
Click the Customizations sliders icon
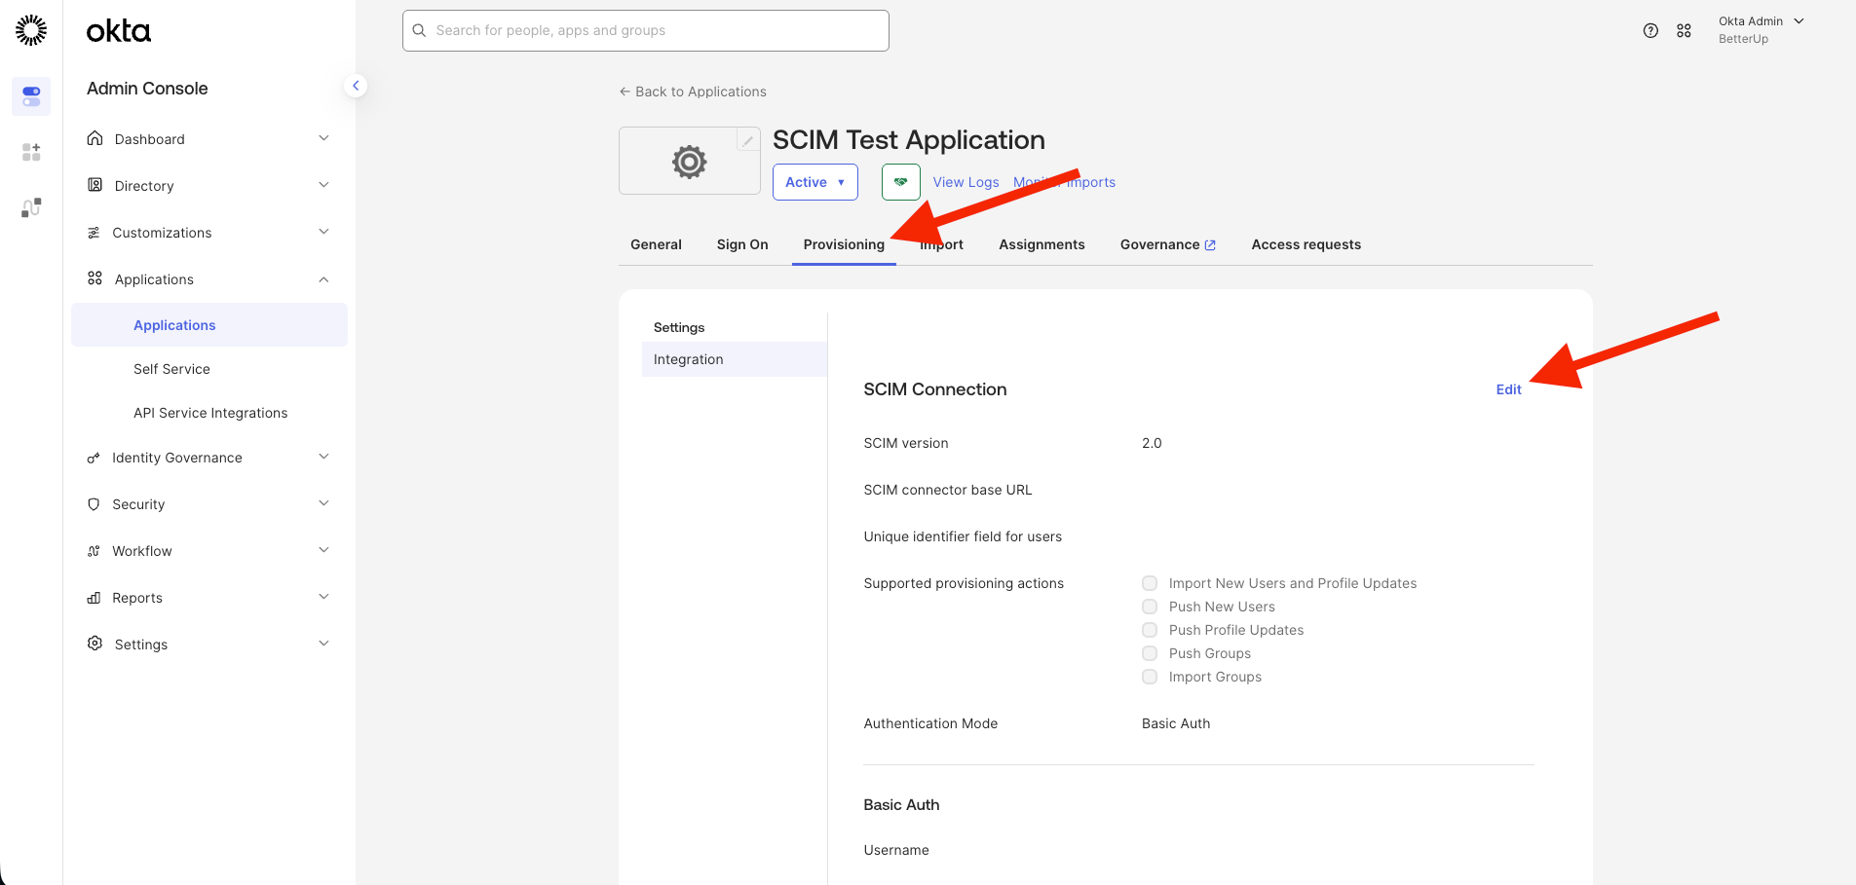[x=94, y=233]
